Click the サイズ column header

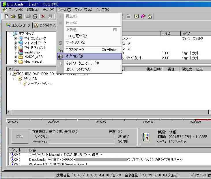pos(170,34)
